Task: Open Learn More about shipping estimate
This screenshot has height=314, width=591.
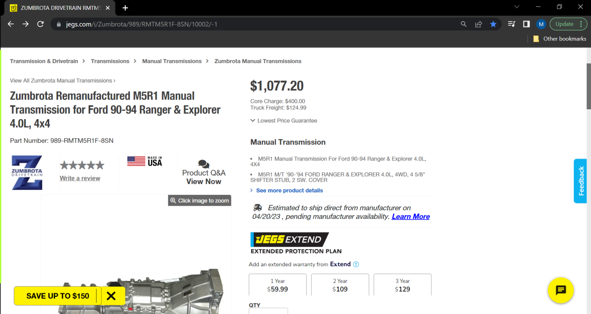Action: pos(411,217)
